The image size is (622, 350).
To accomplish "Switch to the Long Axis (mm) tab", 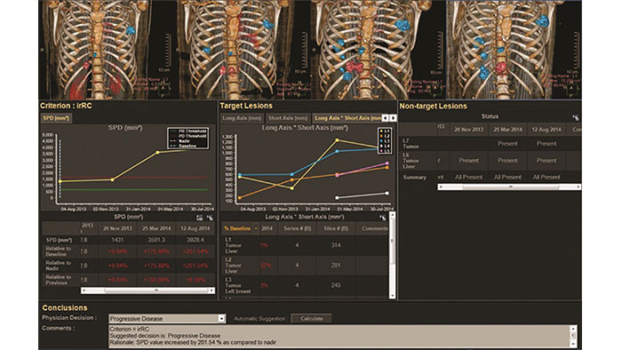I will click(x=242, y=118).
